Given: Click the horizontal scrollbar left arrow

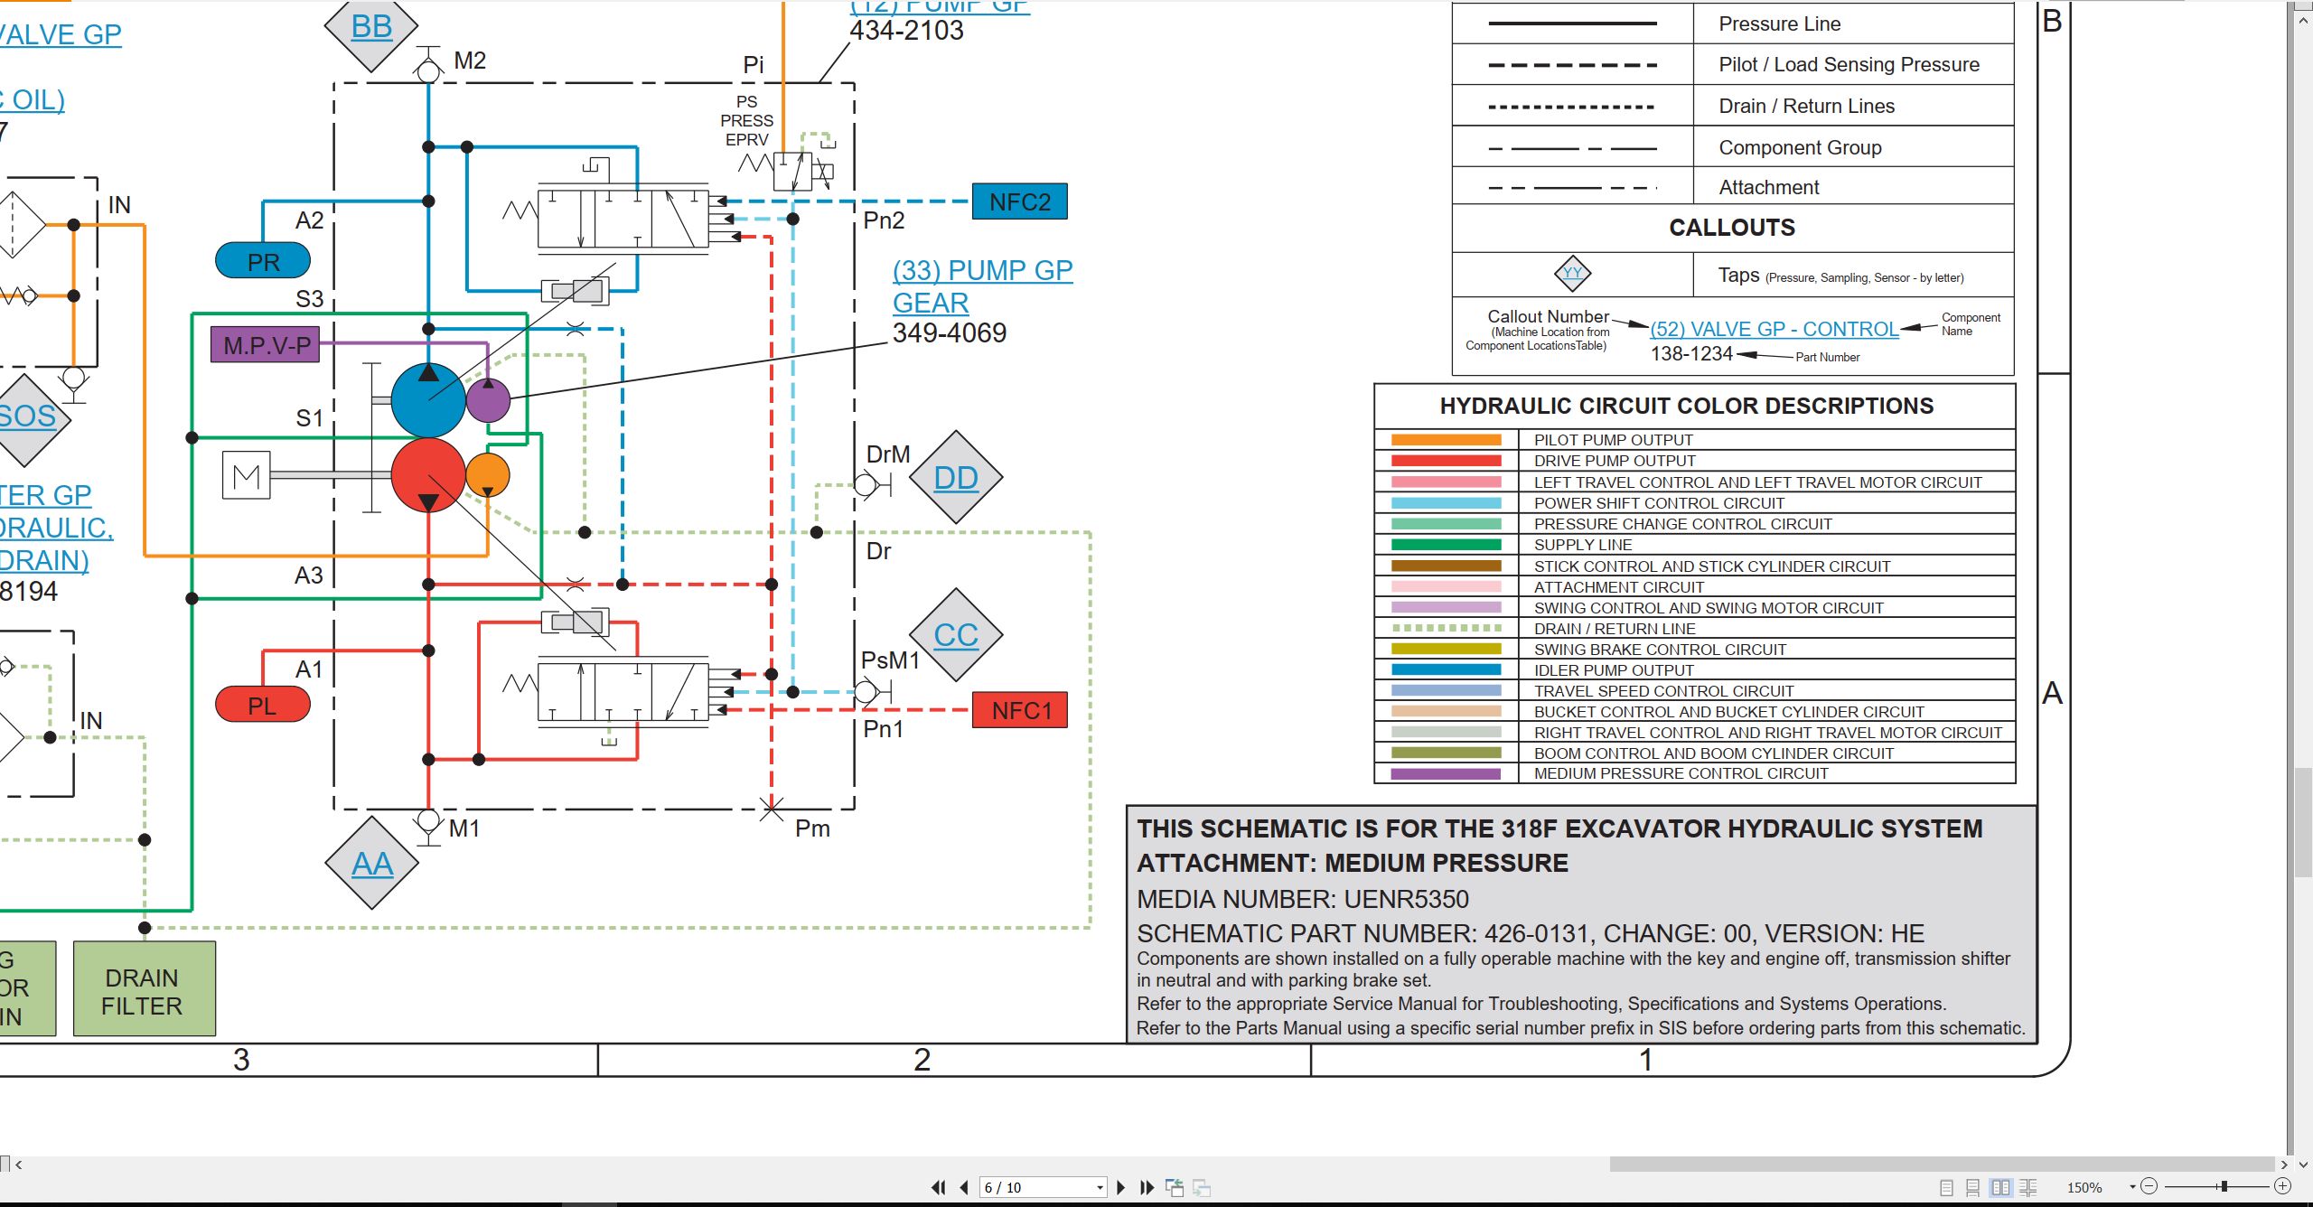Looking at the screenshot, I should click(19, 1165).
